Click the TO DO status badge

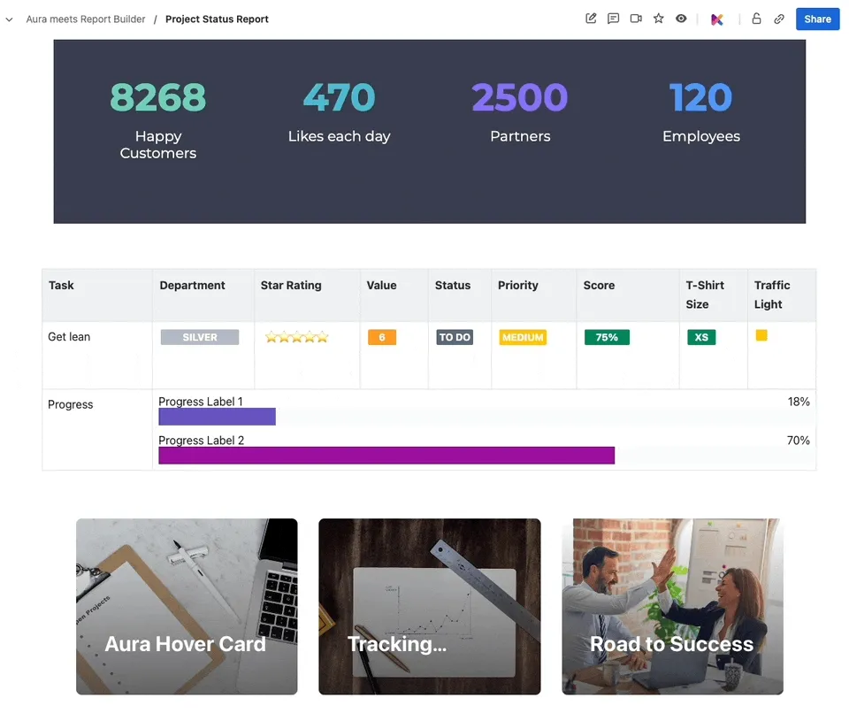coord(455,337)
